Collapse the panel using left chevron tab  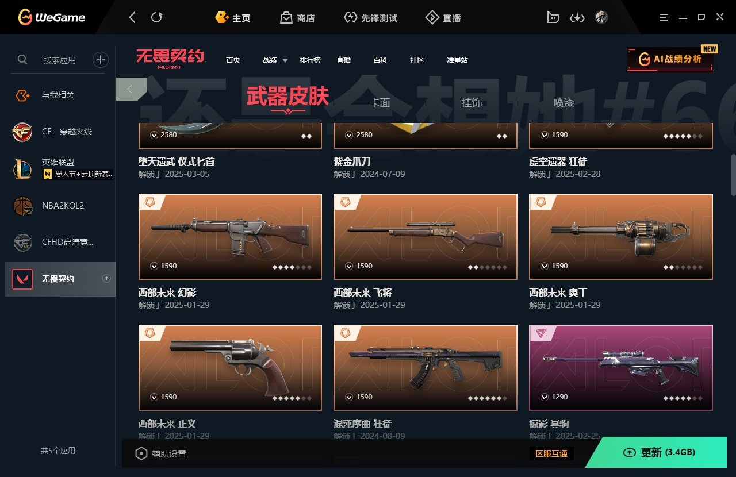[131, 89]
